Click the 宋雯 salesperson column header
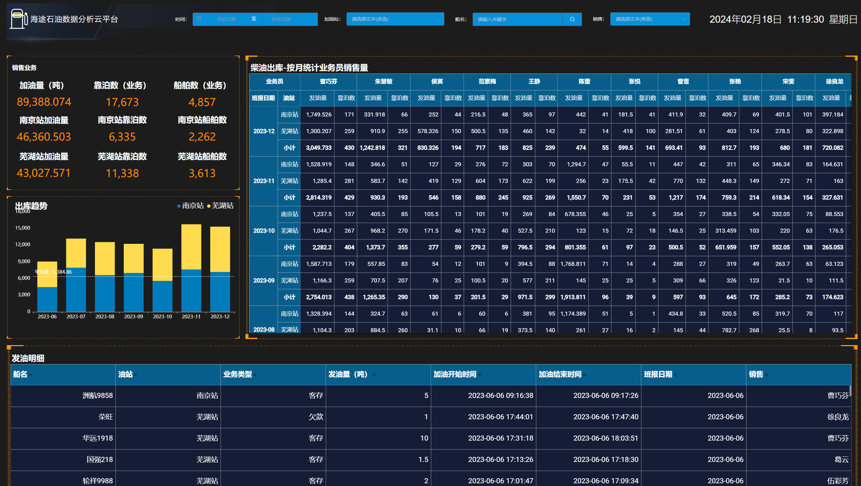 [x=788, y=82]
